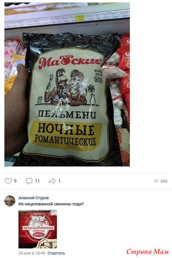
Task: Click the 606 views counter
Action: [164, 181]
